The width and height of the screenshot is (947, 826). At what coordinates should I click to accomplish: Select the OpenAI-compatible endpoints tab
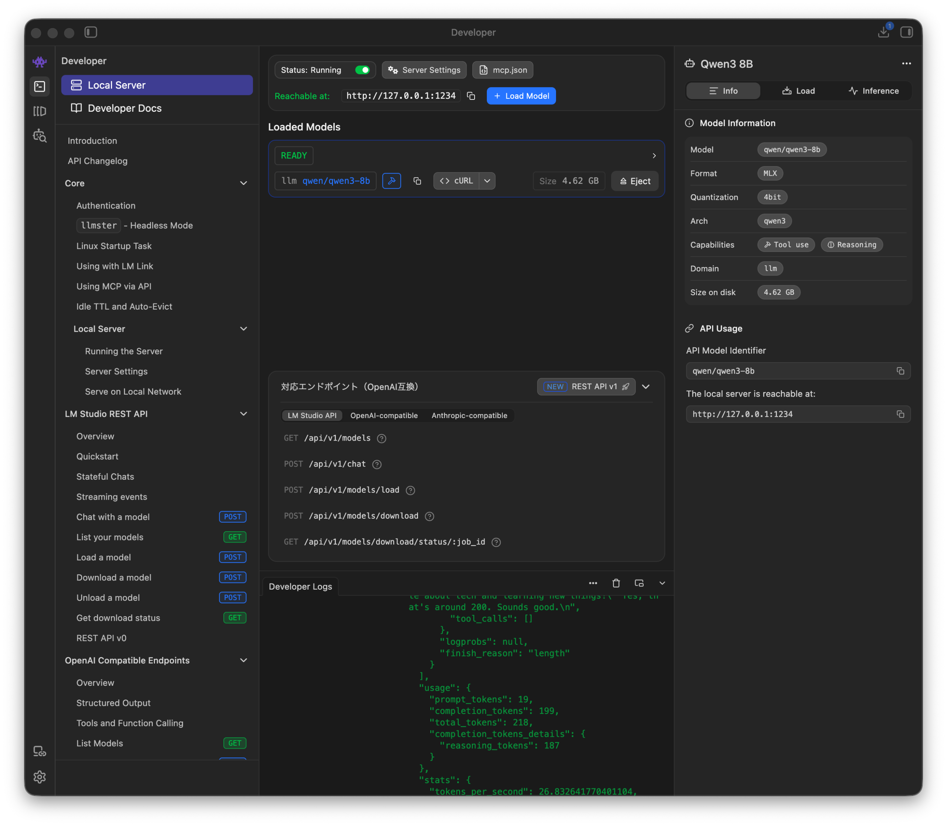click(384, 415)
